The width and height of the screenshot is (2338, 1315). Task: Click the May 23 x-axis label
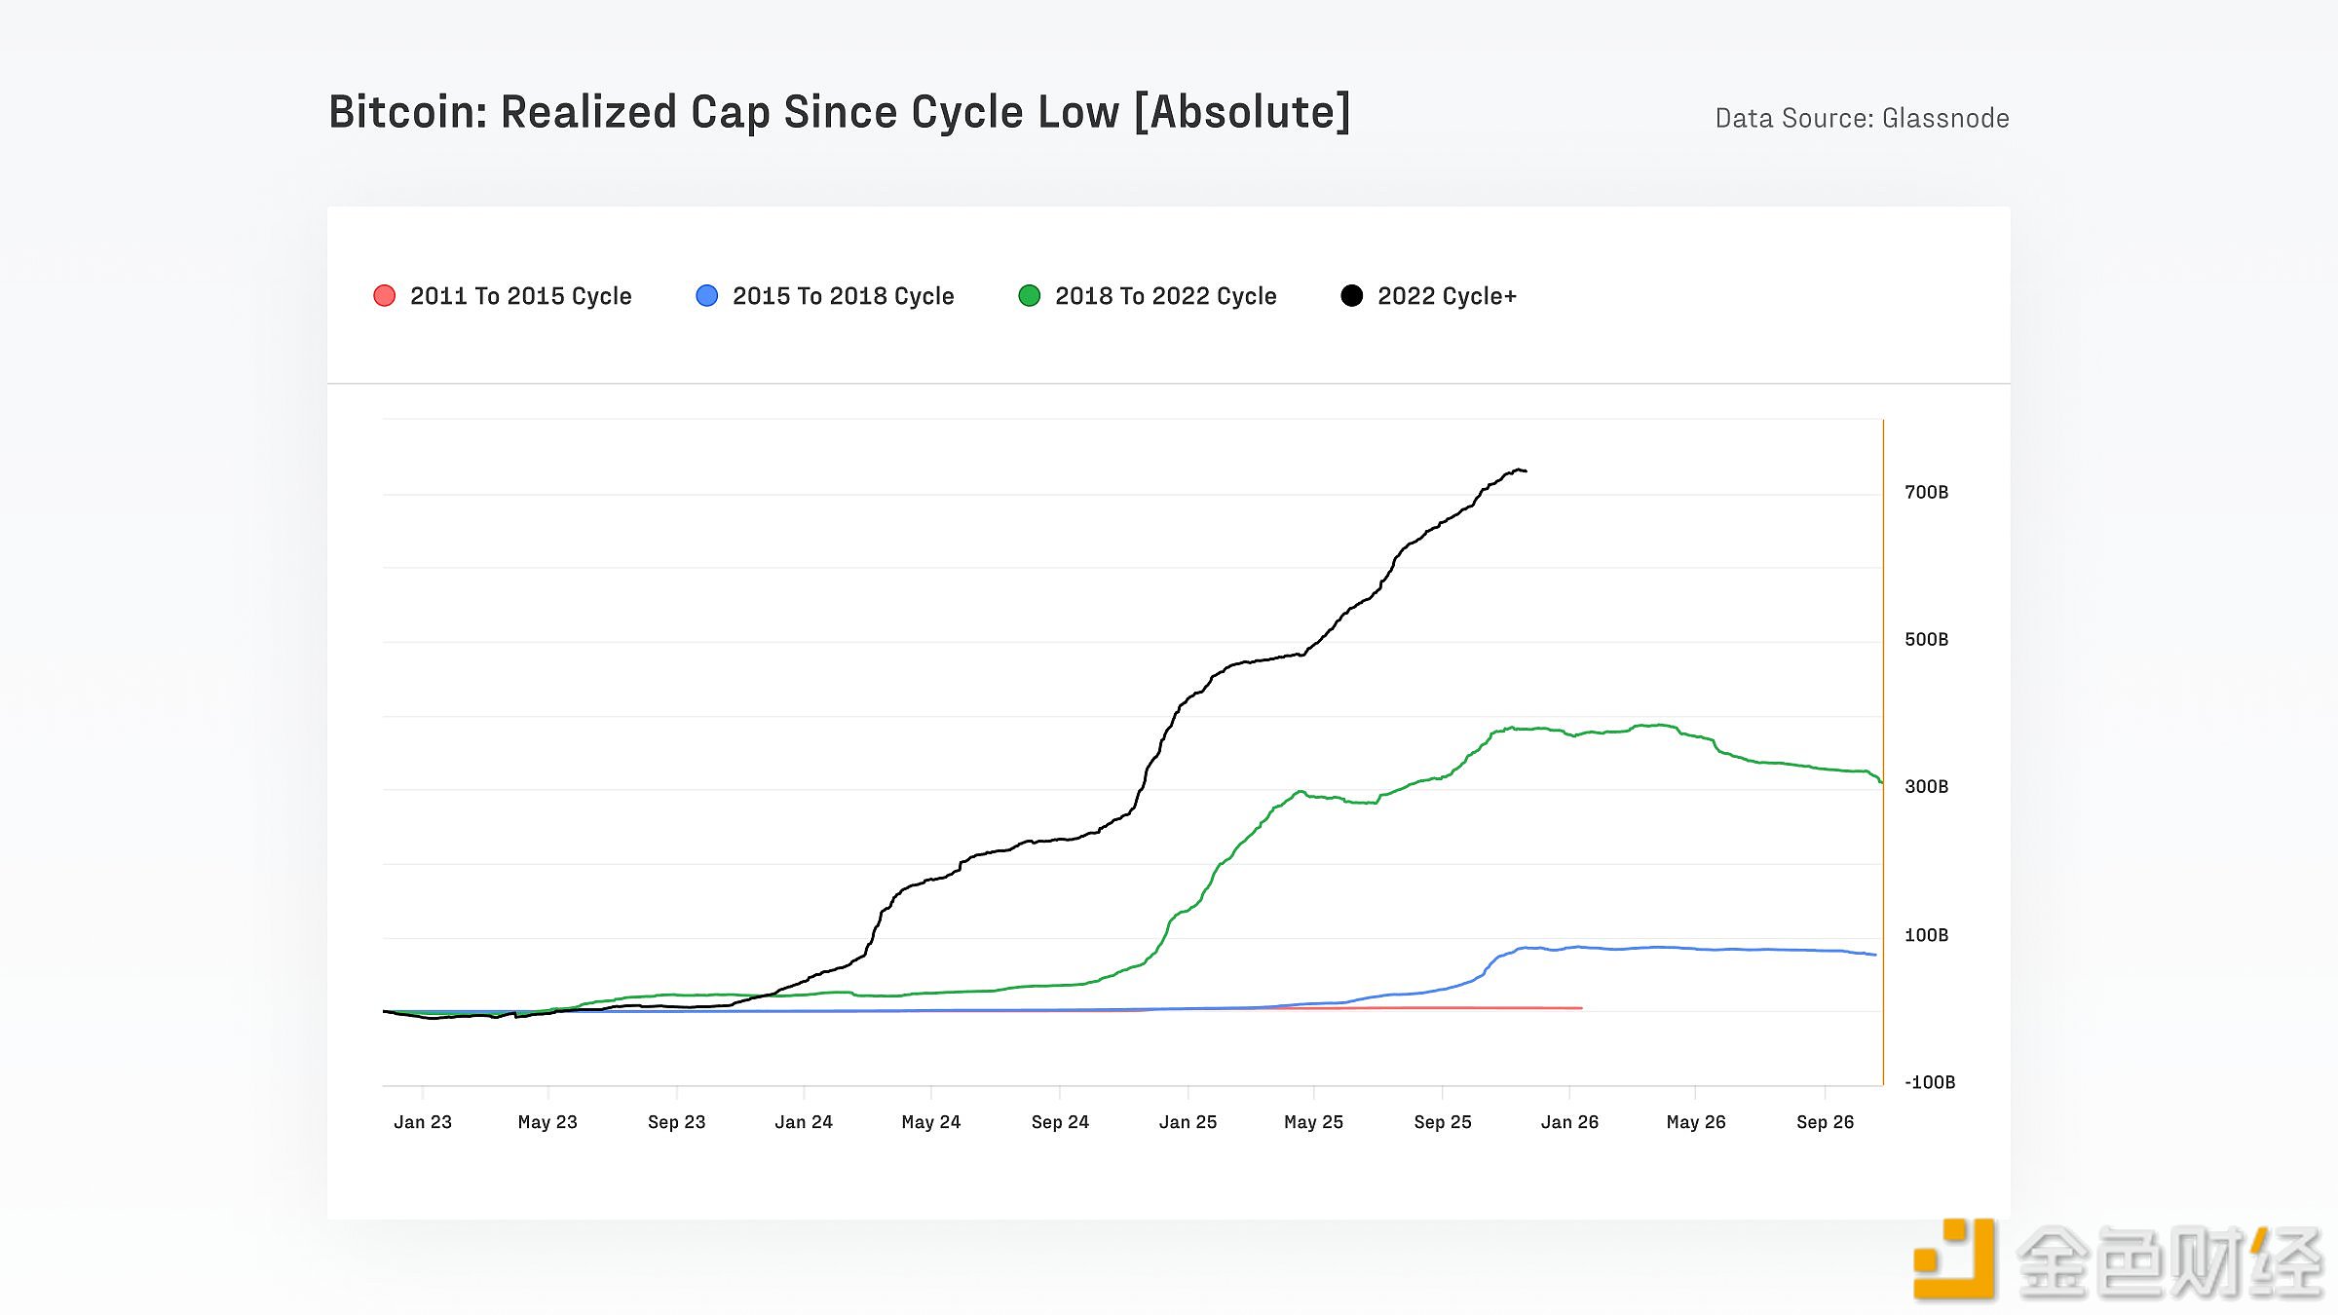547,1122
